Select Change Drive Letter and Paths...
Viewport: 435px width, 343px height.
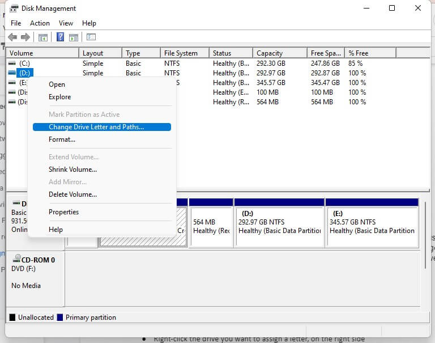click(x=102, y=127)
